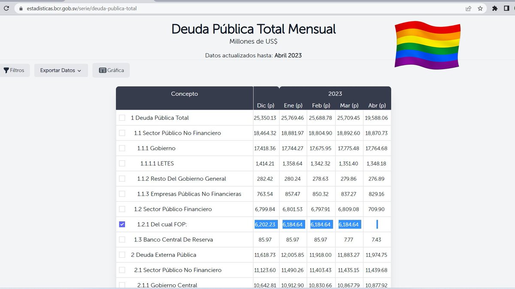The height and width of the screenshot is (289, 515).
Task: Select the 2.1.1 Gobierno Central label
Action: coord(167,285)
